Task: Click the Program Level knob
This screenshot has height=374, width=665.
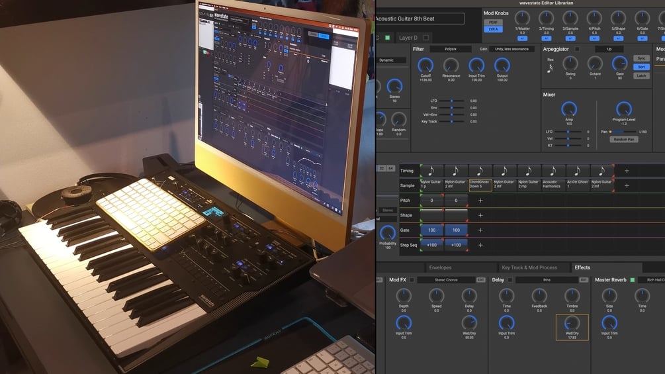Action: [624, 109]
